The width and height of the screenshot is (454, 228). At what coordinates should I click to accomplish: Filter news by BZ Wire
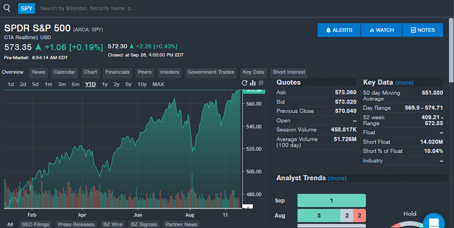coord(113,224)
